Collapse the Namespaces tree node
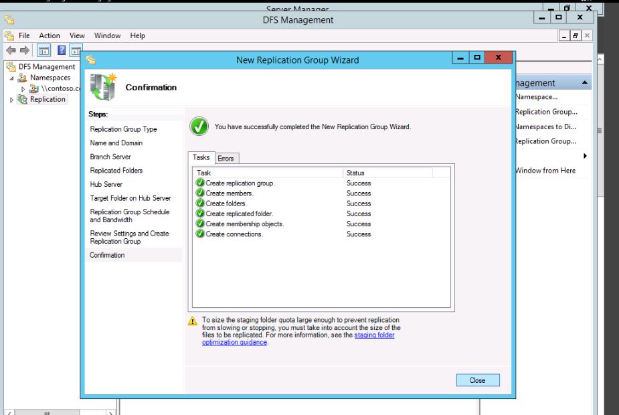This screenshot has height=415, width=619. coord(13,78)
